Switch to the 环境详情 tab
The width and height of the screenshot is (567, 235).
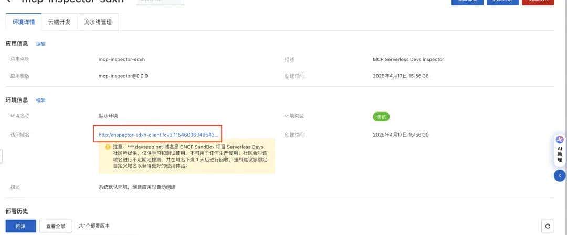pos(24,22)
